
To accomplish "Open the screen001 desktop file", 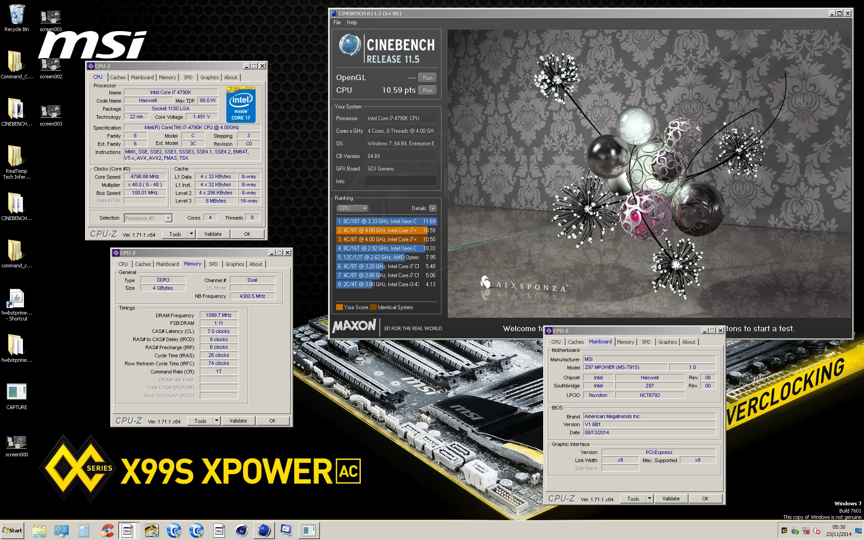I will coord(50,21).
